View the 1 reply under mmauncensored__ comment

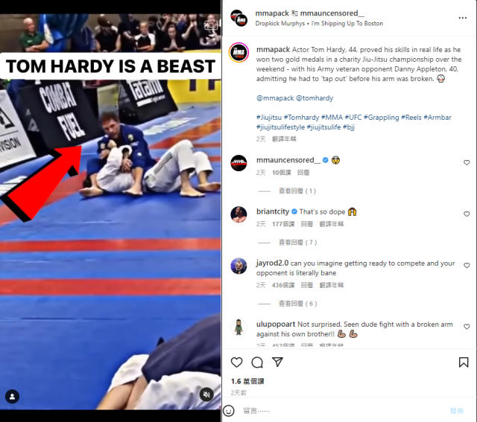coord(297,191)
